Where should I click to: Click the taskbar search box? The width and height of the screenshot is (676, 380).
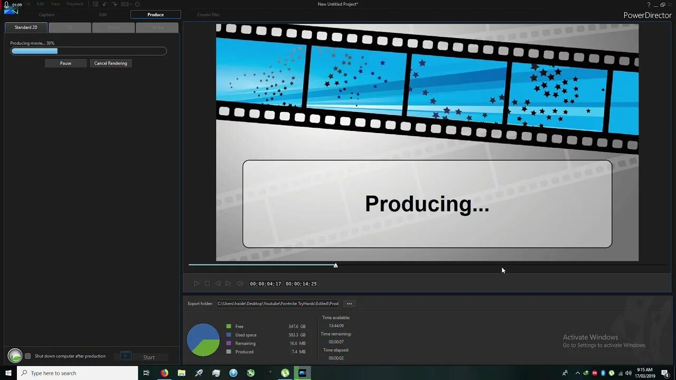(77, 373)
